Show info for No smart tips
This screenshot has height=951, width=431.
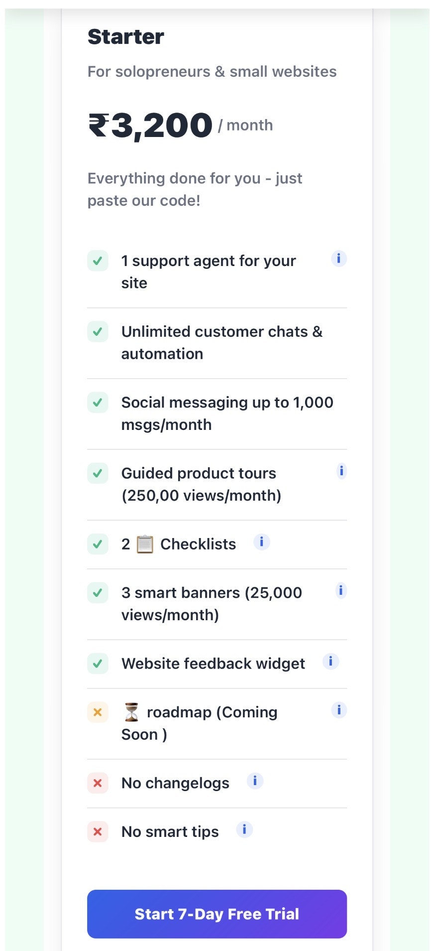[244, 829]
